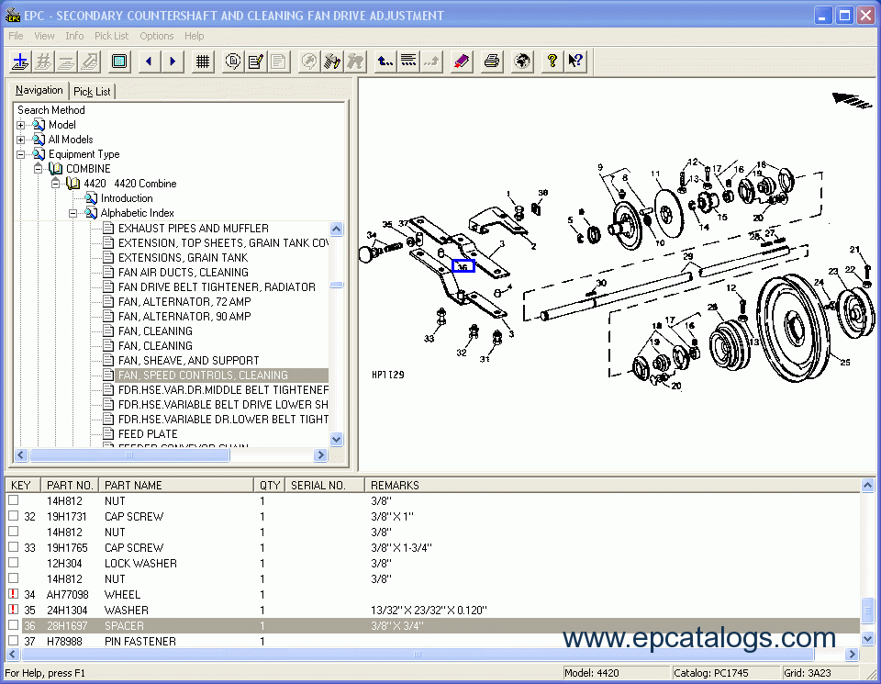881x684 pixels.
Task: Click the binoculars with pencil search icon
Action: pos(332,62)
